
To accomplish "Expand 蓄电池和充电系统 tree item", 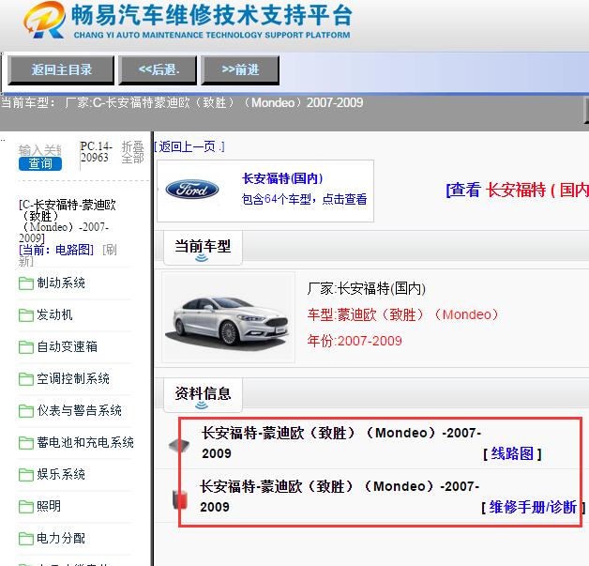I will click(x=85, y=443).
